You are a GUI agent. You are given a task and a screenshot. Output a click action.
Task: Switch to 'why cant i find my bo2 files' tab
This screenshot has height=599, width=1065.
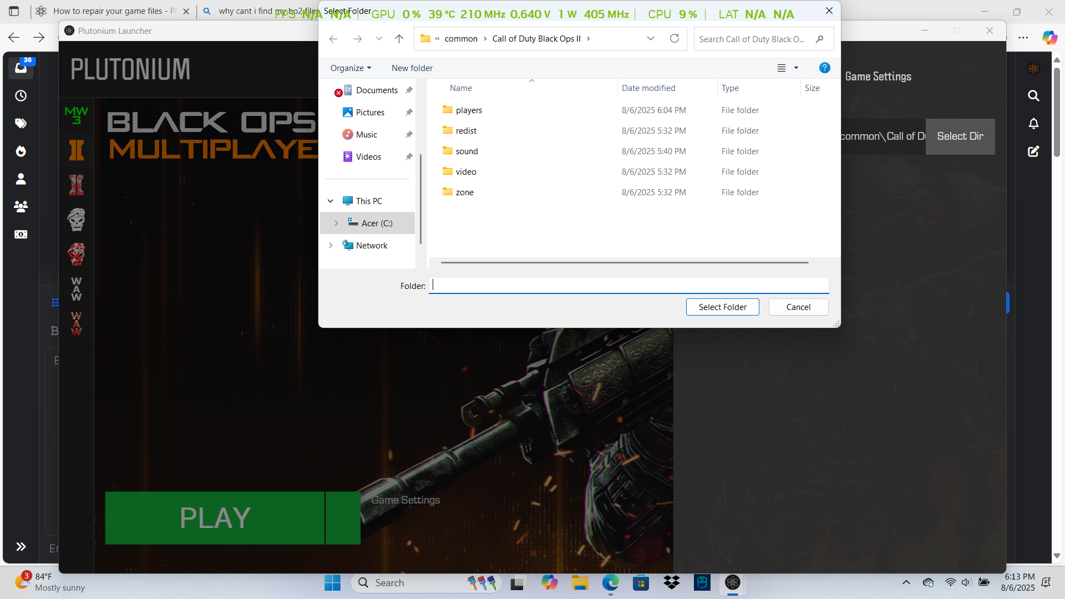(x=261, y=11)
